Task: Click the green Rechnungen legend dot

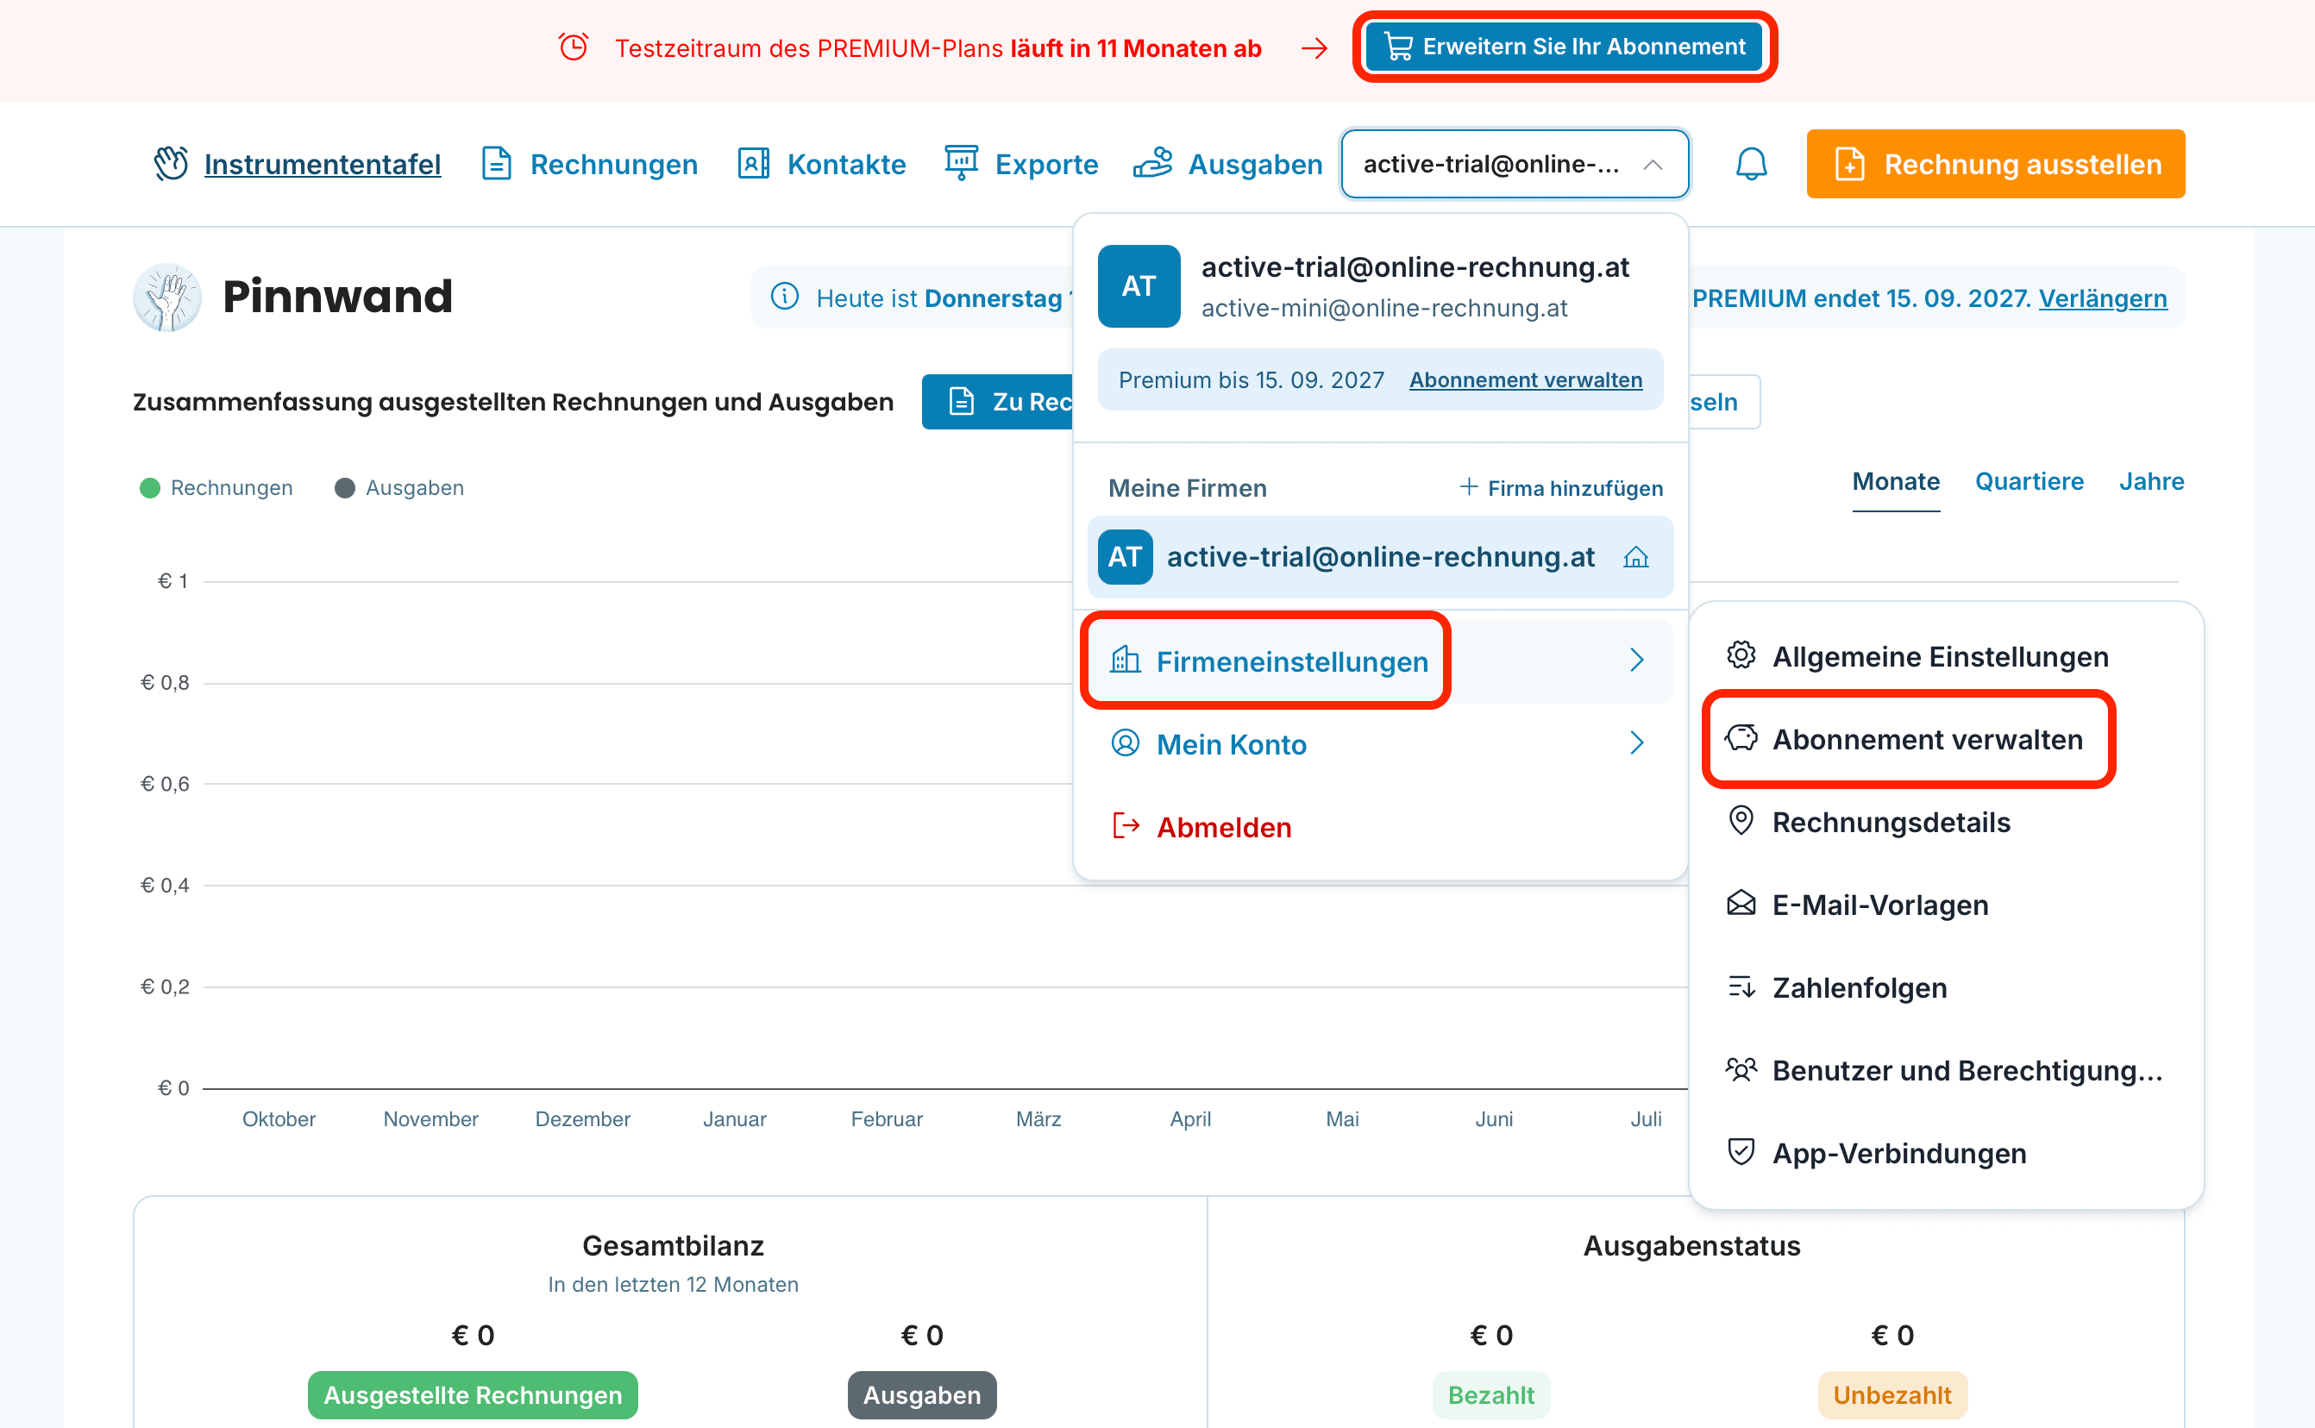Action: coord(149,488)
